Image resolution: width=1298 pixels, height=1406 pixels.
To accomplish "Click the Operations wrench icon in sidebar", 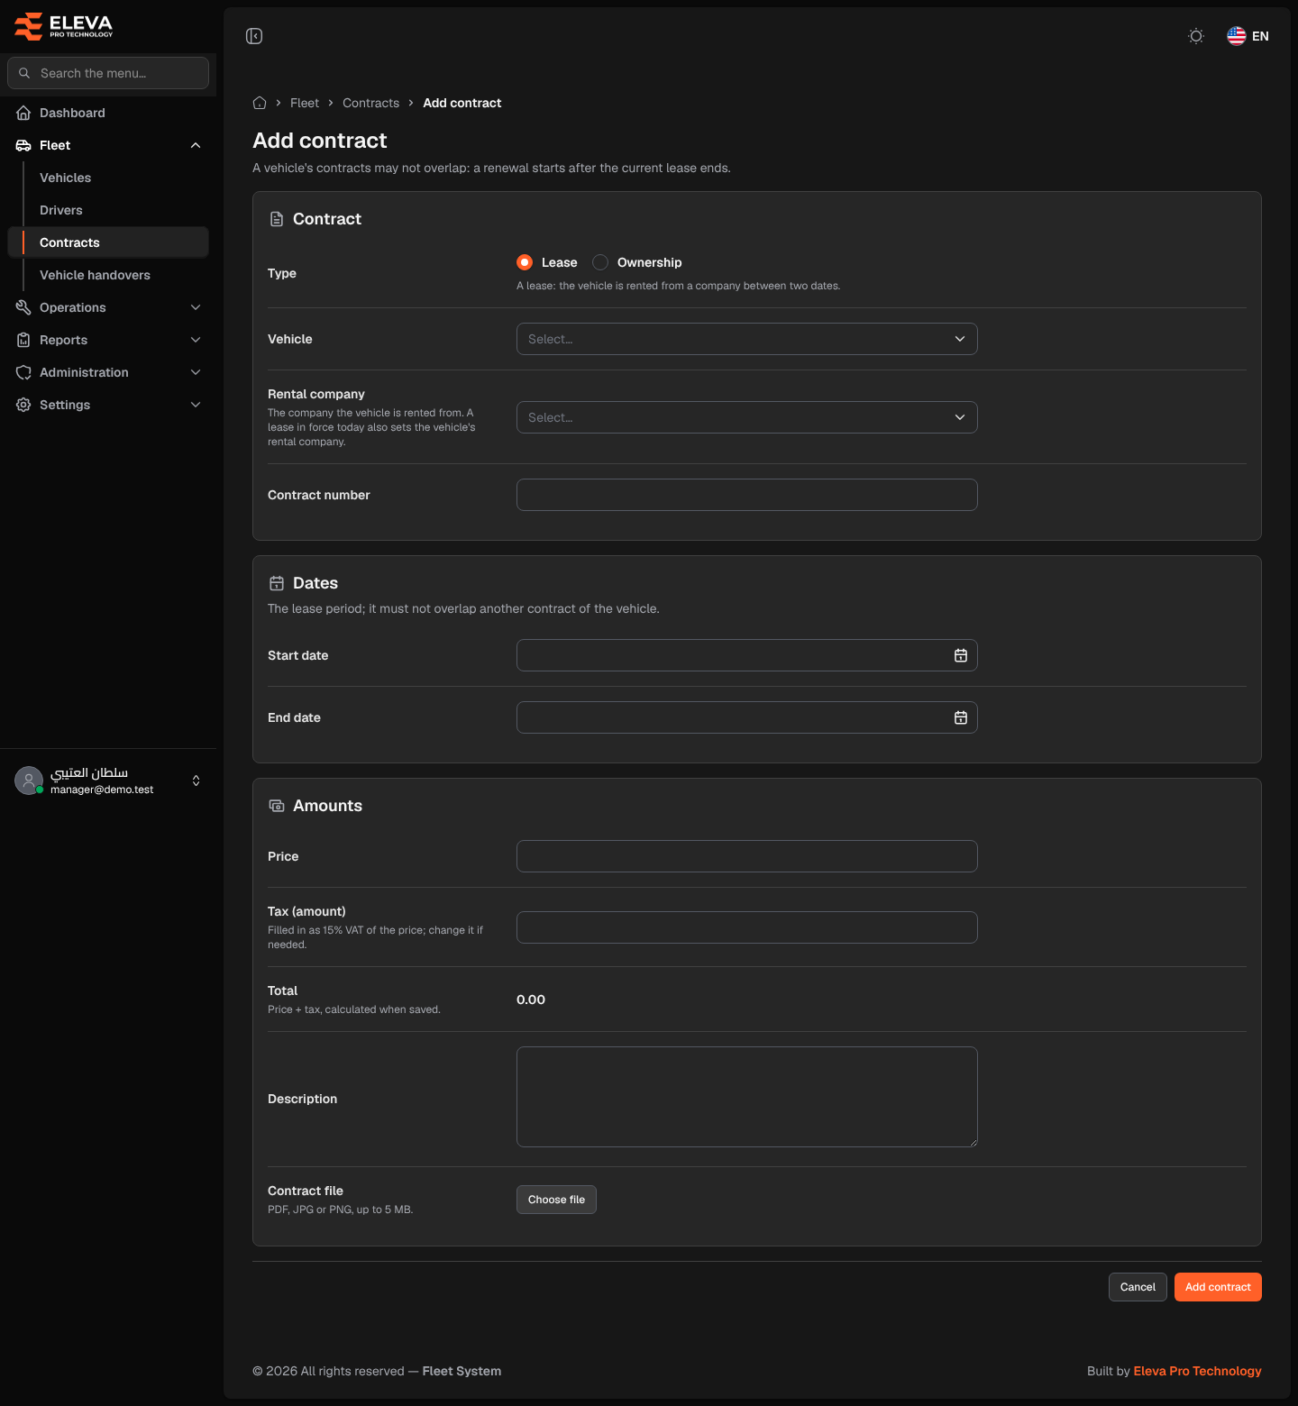I will (23, 307).
